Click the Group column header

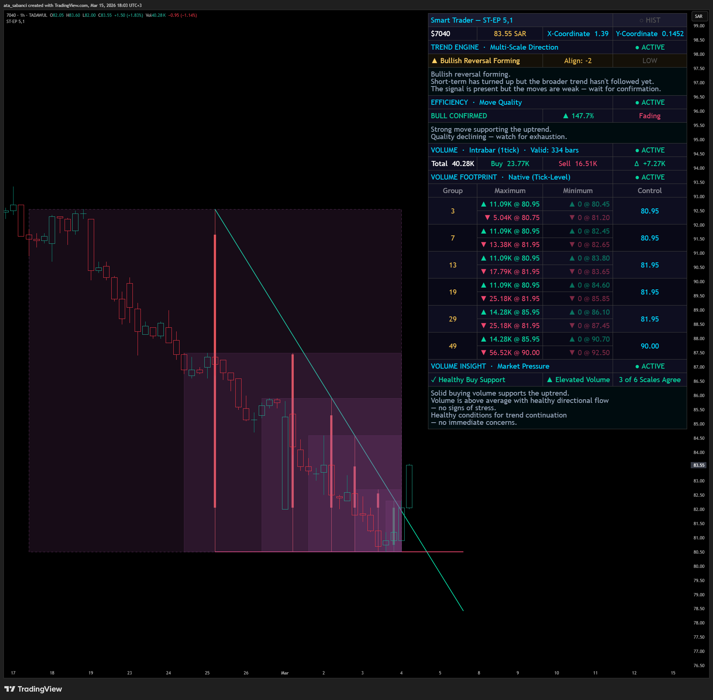pyautogui.click(x=452, y=191)
